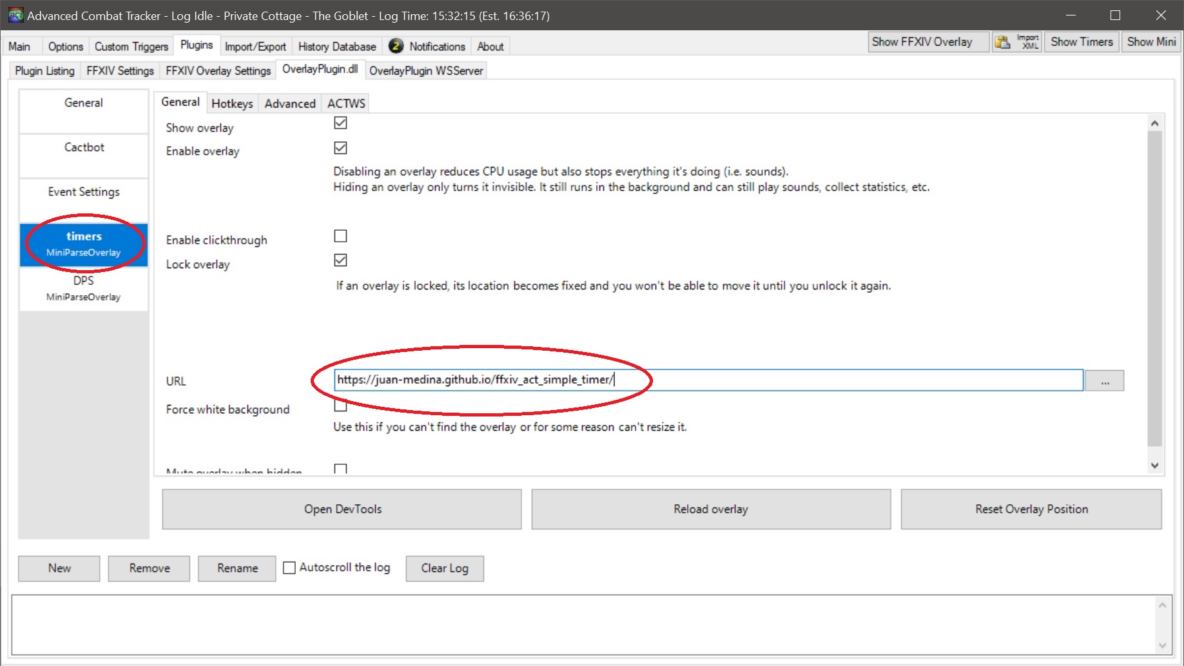
Task: Click the Remove overlay button
Action: (149, 569)
